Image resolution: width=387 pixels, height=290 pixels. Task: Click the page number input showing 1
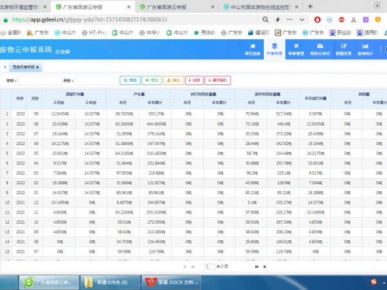pyautogui.click(x=210, y=267)
